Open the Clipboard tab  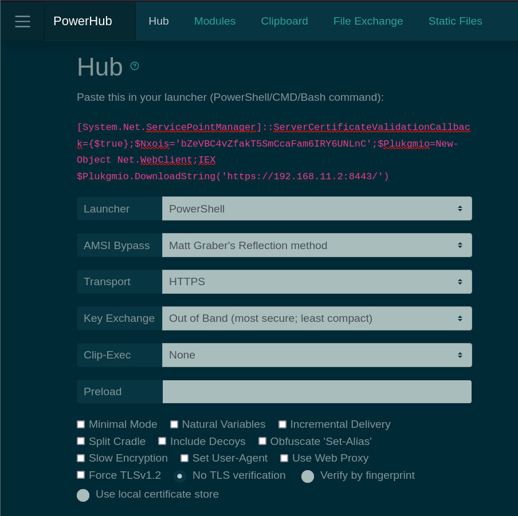pos(284,21)
